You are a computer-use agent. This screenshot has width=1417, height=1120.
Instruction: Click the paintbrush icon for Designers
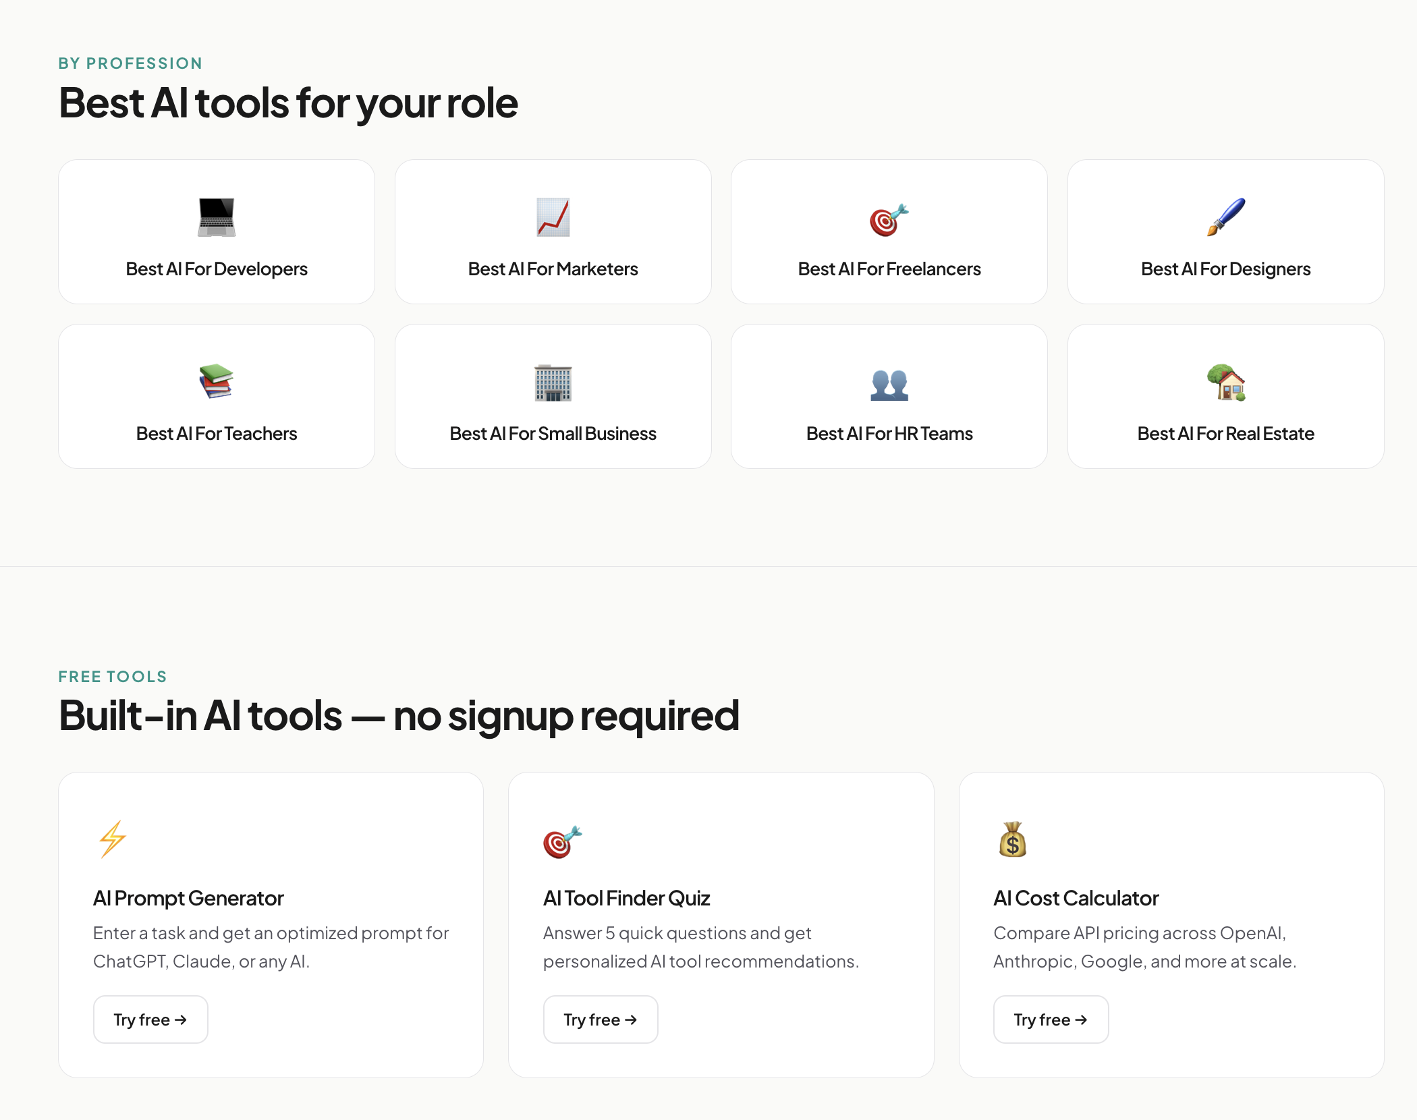pos(1225,217)
